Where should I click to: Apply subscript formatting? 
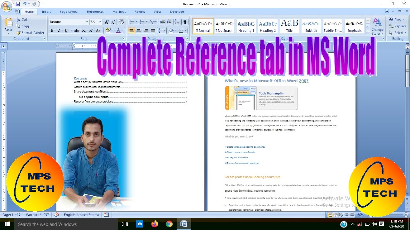pos(84,31)
